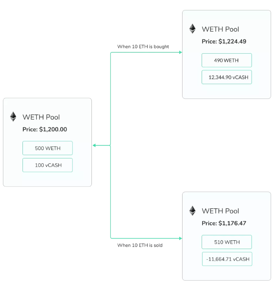Select the 100 vCASH box
The height and width of the screenshot is (286, 274).
[x=47, y=165]
